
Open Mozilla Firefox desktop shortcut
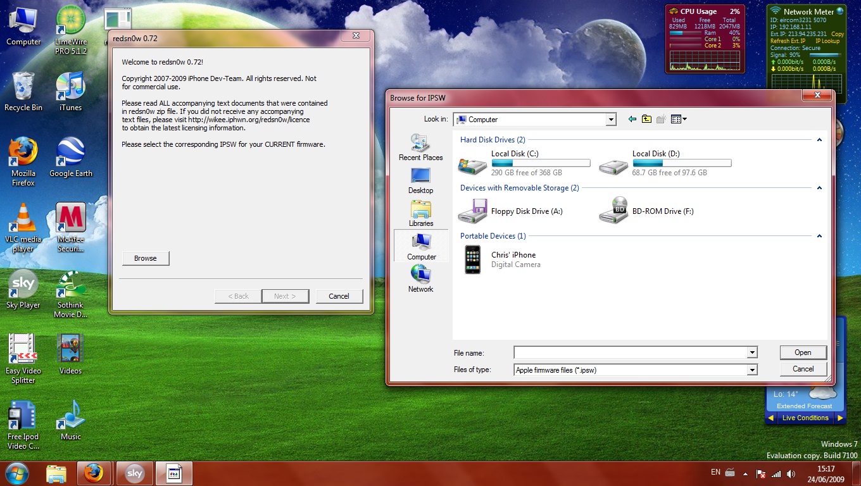[x=23, y=162]
